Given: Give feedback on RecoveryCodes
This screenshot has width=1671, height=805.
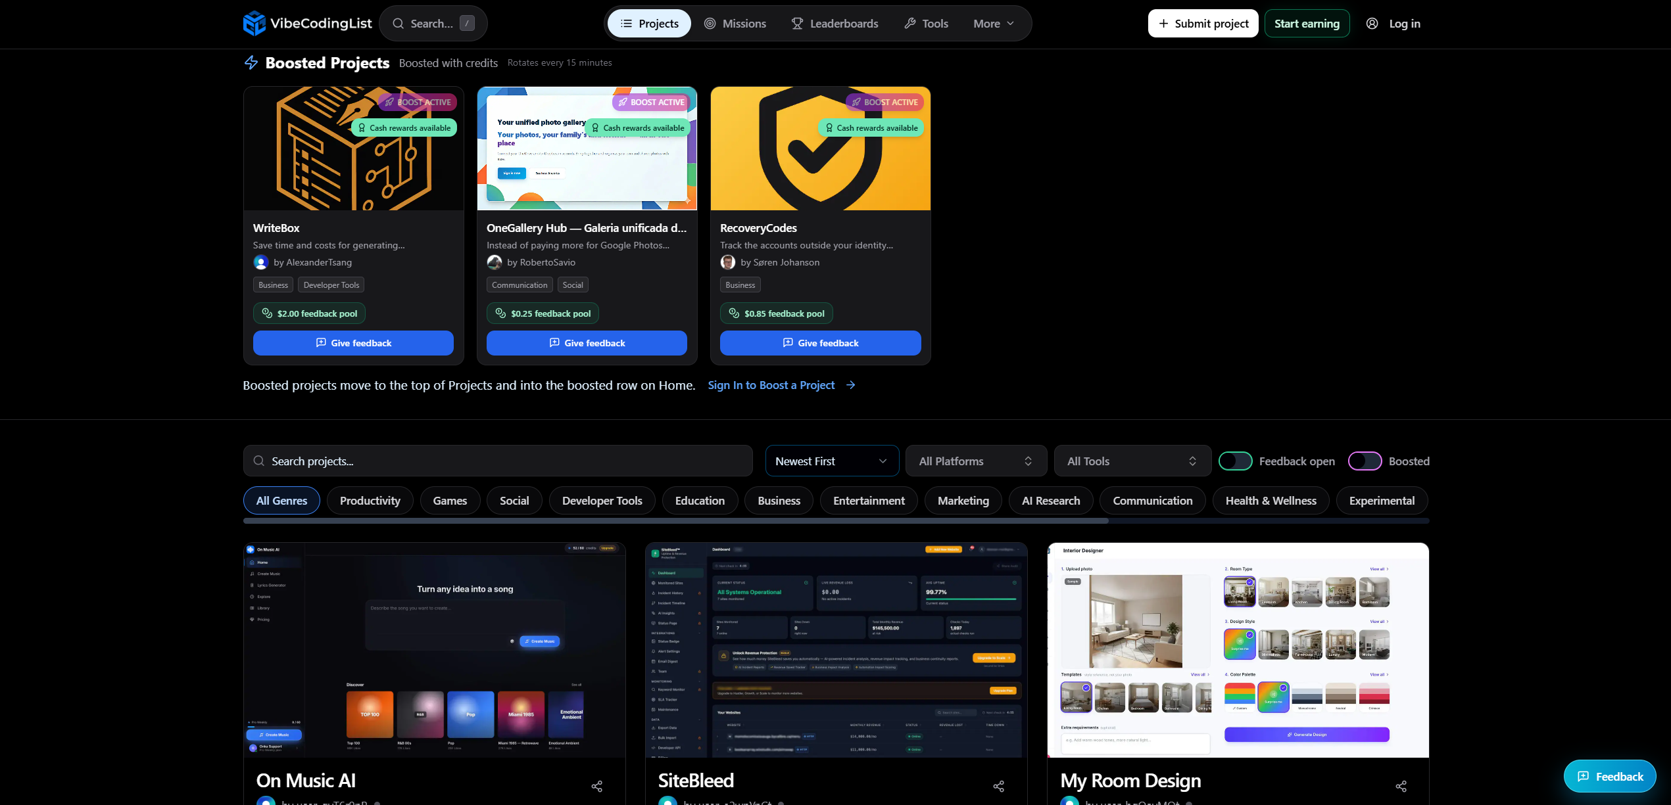Looking at the screenshot, I should (820, 343).
